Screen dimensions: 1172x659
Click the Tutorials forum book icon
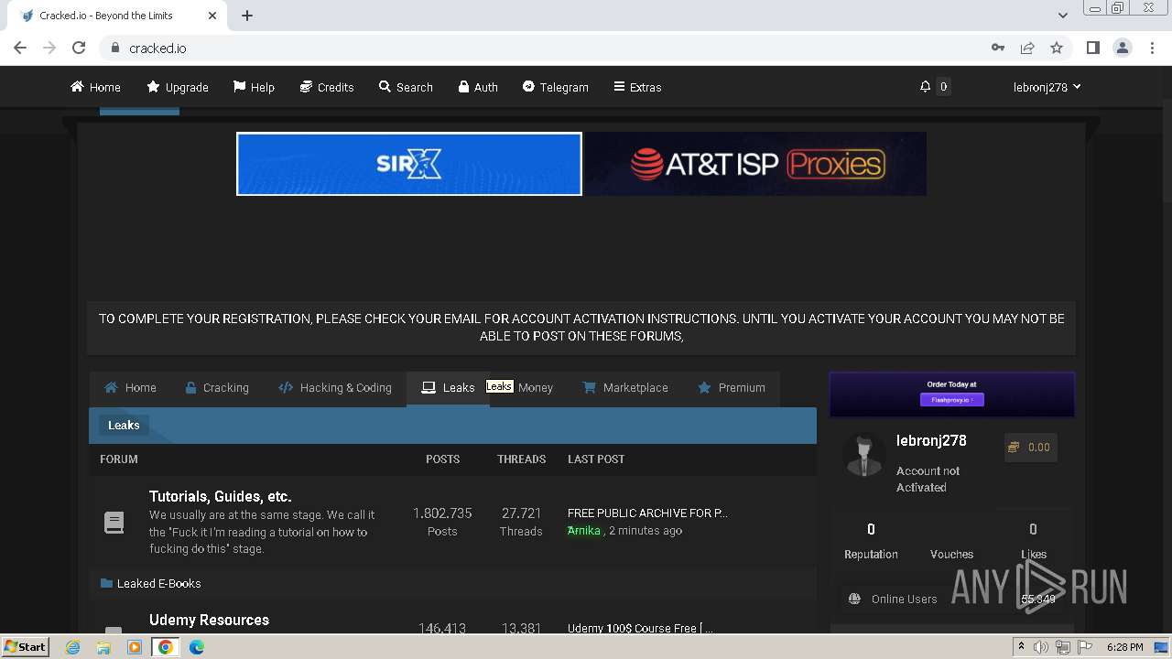(114, 523)
